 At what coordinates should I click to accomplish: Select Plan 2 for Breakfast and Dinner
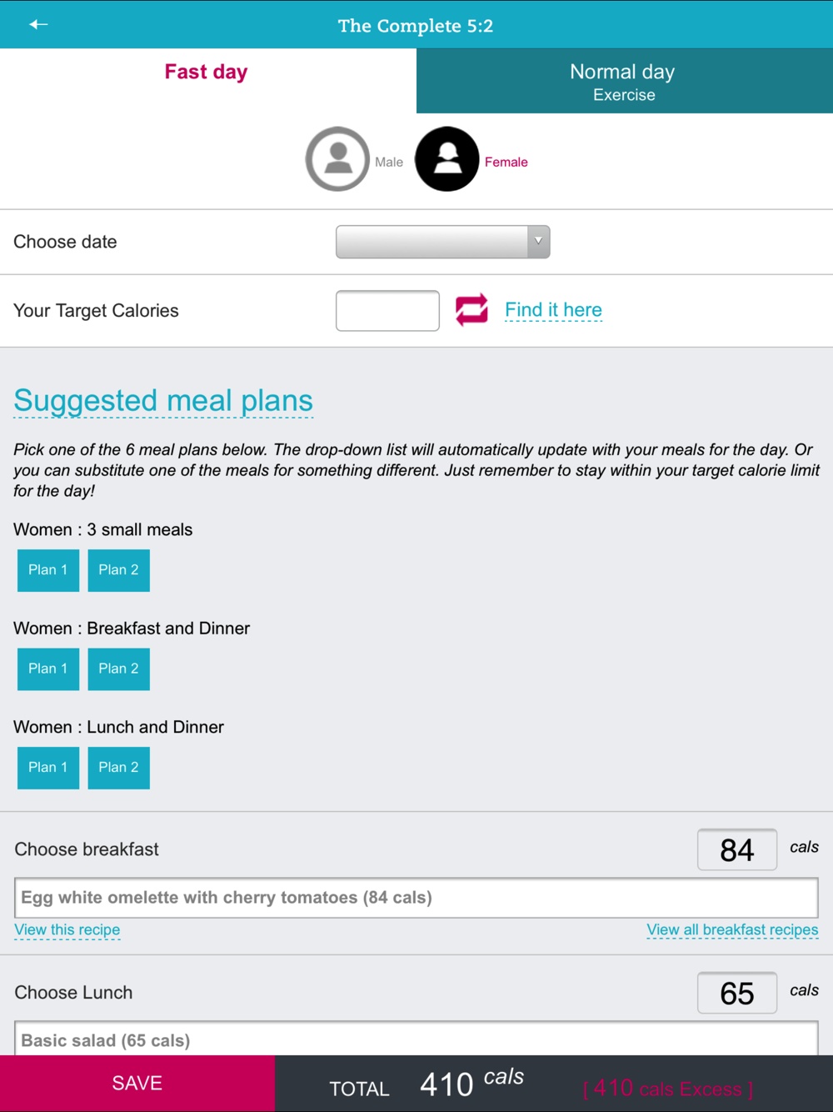click(118, 669)
